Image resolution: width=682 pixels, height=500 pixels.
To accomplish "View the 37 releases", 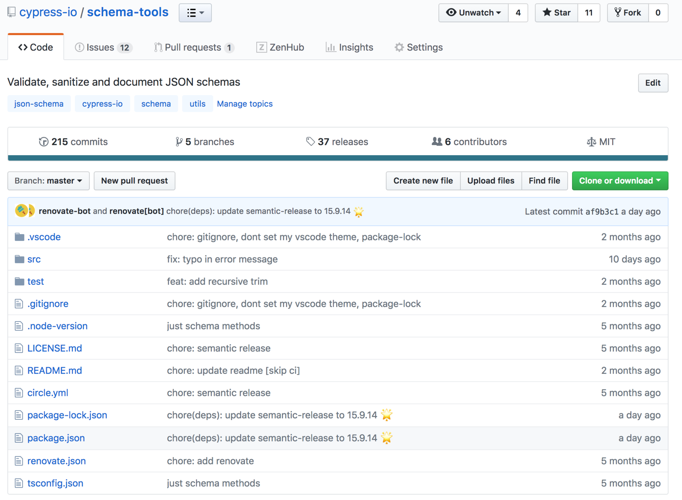I will pos(337,142).
